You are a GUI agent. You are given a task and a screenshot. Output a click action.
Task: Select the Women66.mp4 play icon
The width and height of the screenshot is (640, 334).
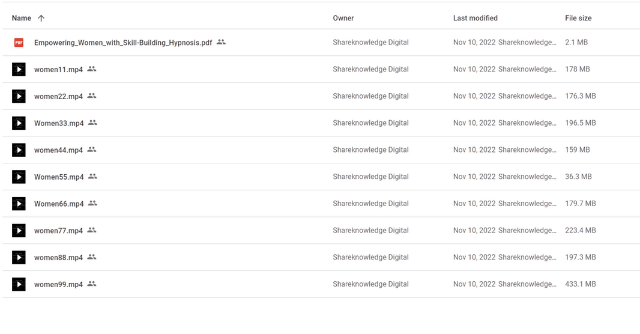[19, 204]
